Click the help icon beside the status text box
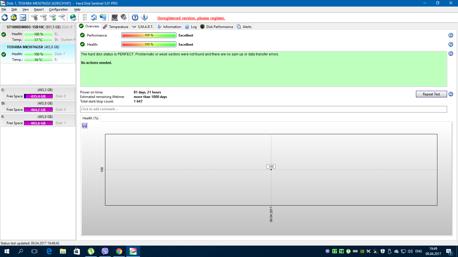458x257 pixels. pos(451,53)
